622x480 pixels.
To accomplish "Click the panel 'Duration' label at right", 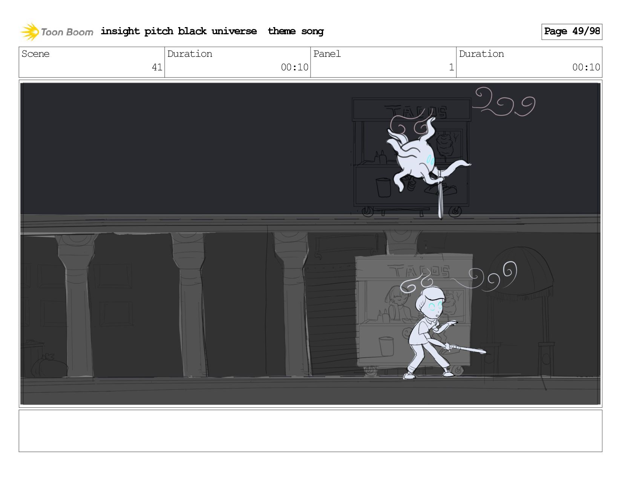I will 481,54.
